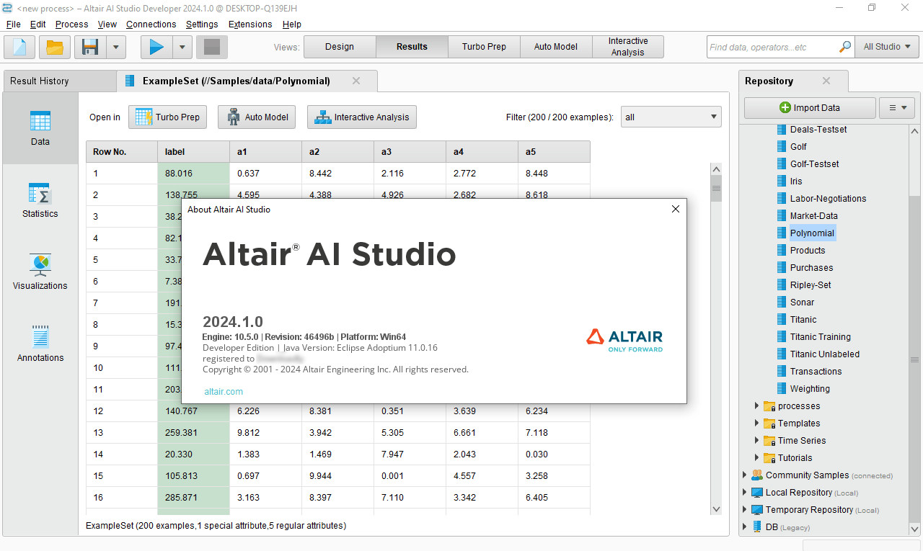Open the Extensions menu

[x=250, y=24]
